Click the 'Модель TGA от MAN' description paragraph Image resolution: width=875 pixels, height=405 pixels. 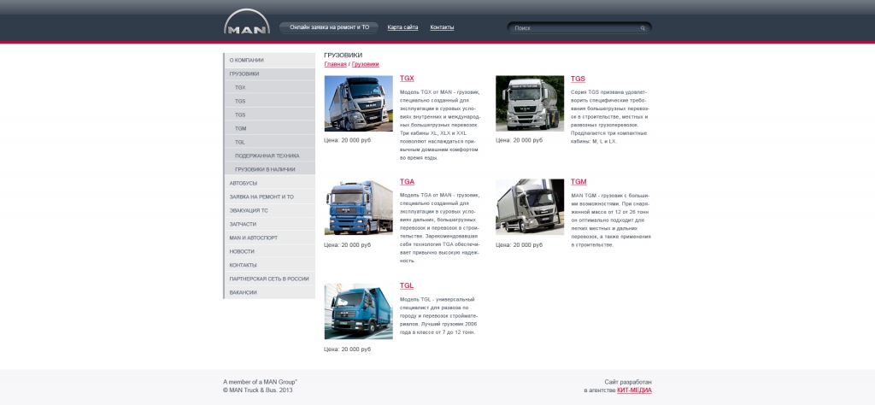coord(440,228)
